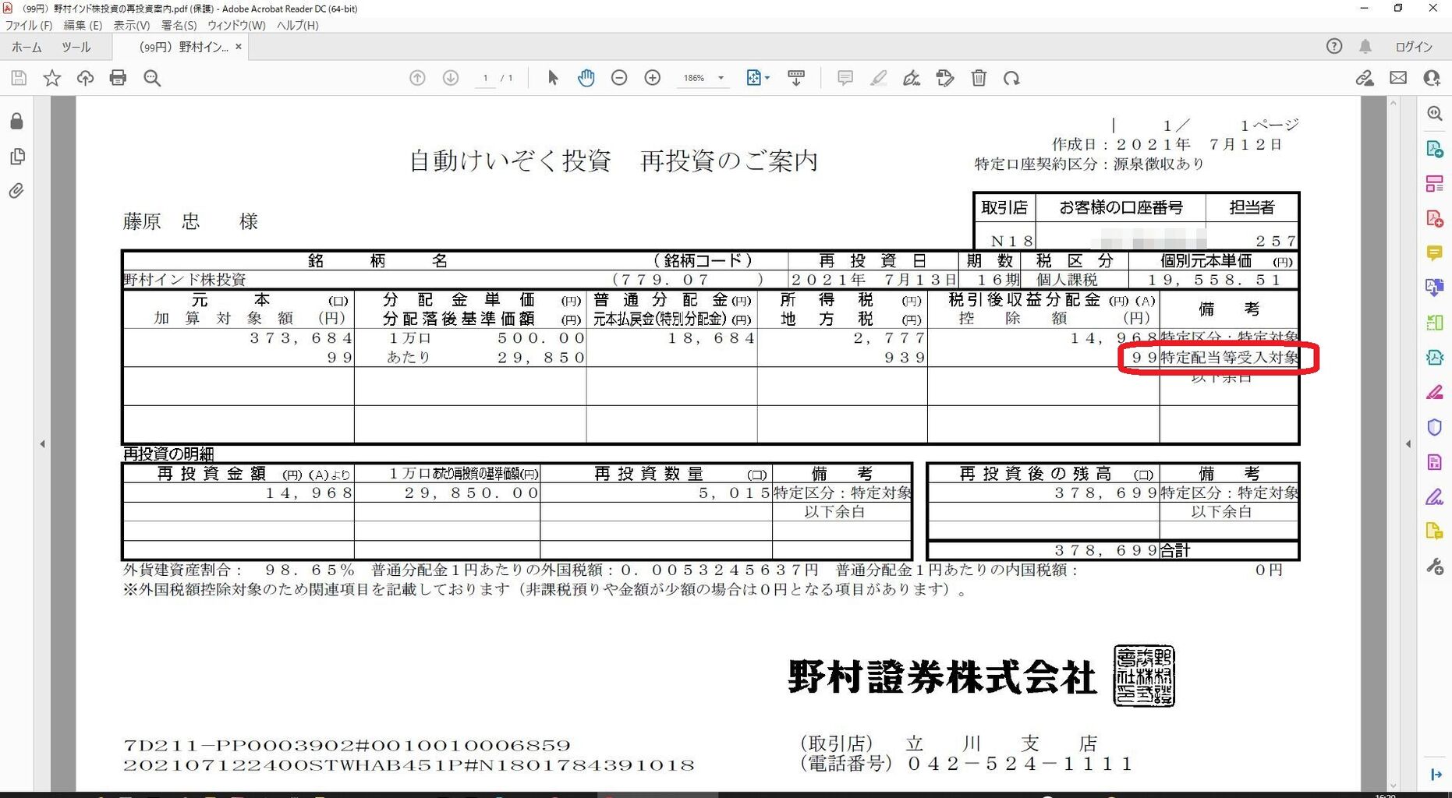The image size is (1452, 798).
Task: Open the find text magnifier
Action: (x=152, y=78)
